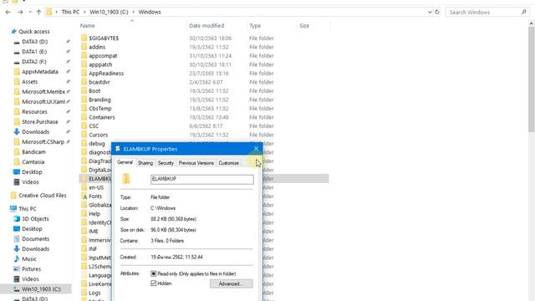Open AppxMetadata pinned folder

(x=40, y=72)
